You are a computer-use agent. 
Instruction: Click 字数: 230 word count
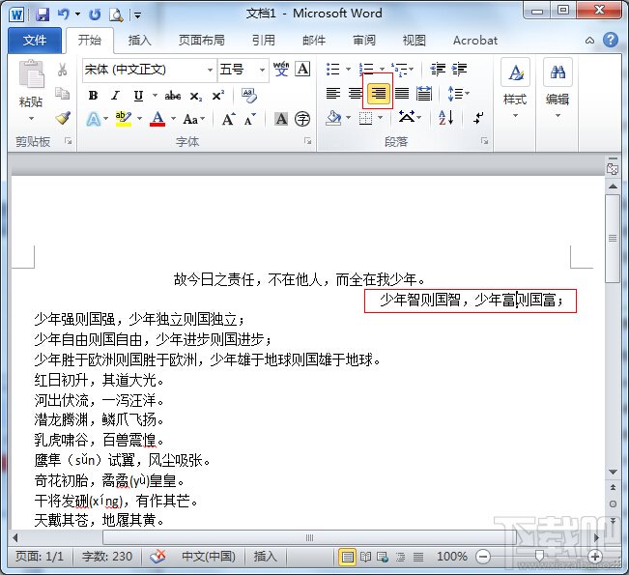[106, 557]
